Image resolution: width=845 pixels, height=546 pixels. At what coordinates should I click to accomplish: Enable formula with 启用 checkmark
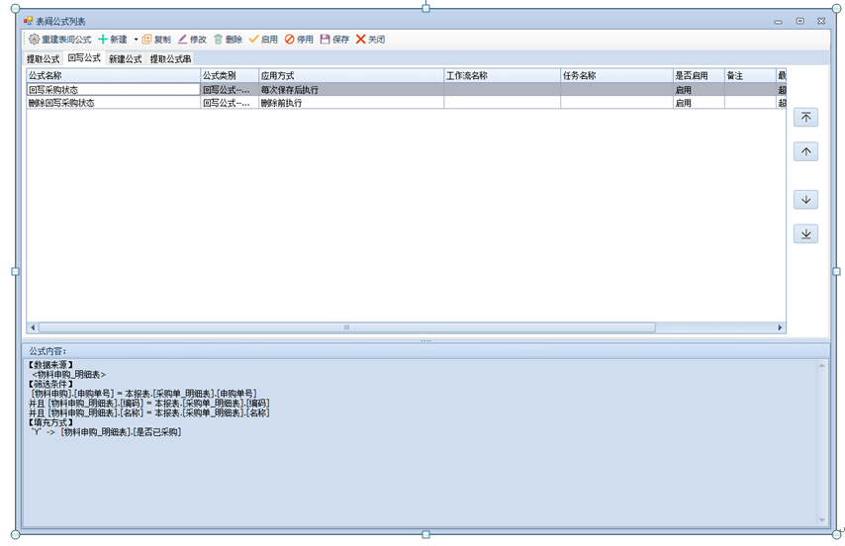pos(254,40)
